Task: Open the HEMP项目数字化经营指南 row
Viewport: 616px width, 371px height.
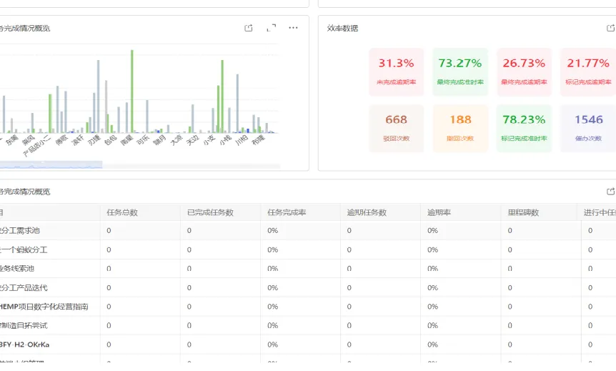Action: [x=308, y=307]
